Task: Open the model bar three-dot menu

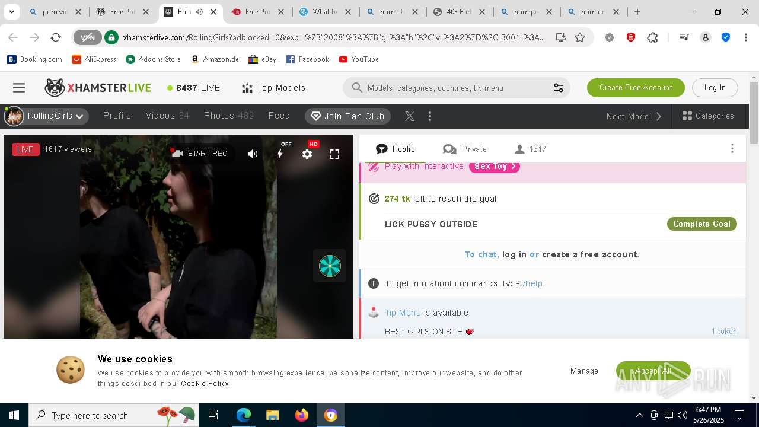Action: tap(430, 116)
